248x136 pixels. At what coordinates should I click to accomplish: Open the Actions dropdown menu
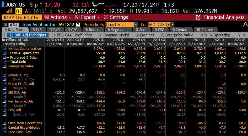click(x=58, y=17)
